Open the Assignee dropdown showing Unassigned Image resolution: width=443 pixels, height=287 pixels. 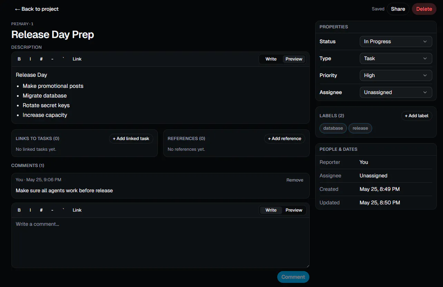(396, 92)
